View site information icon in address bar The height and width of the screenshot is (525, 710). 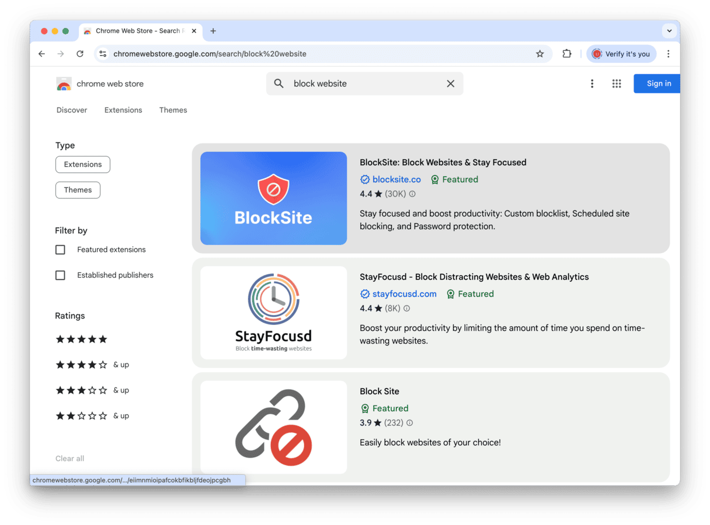pos(103,54)
